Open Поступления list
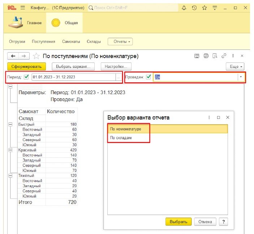Screen dimensions: 254x234 pyautogui.click(x=43, y=42)
